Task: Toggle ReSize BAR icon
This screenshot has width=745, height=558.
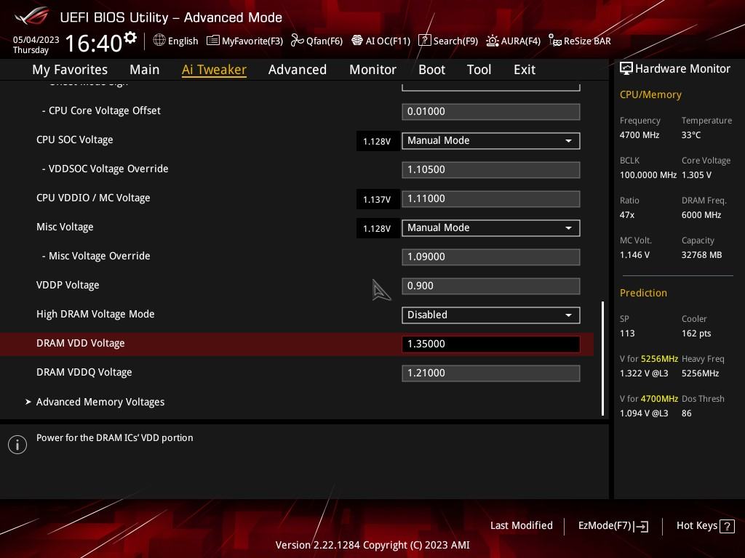Action: (554, 41)
